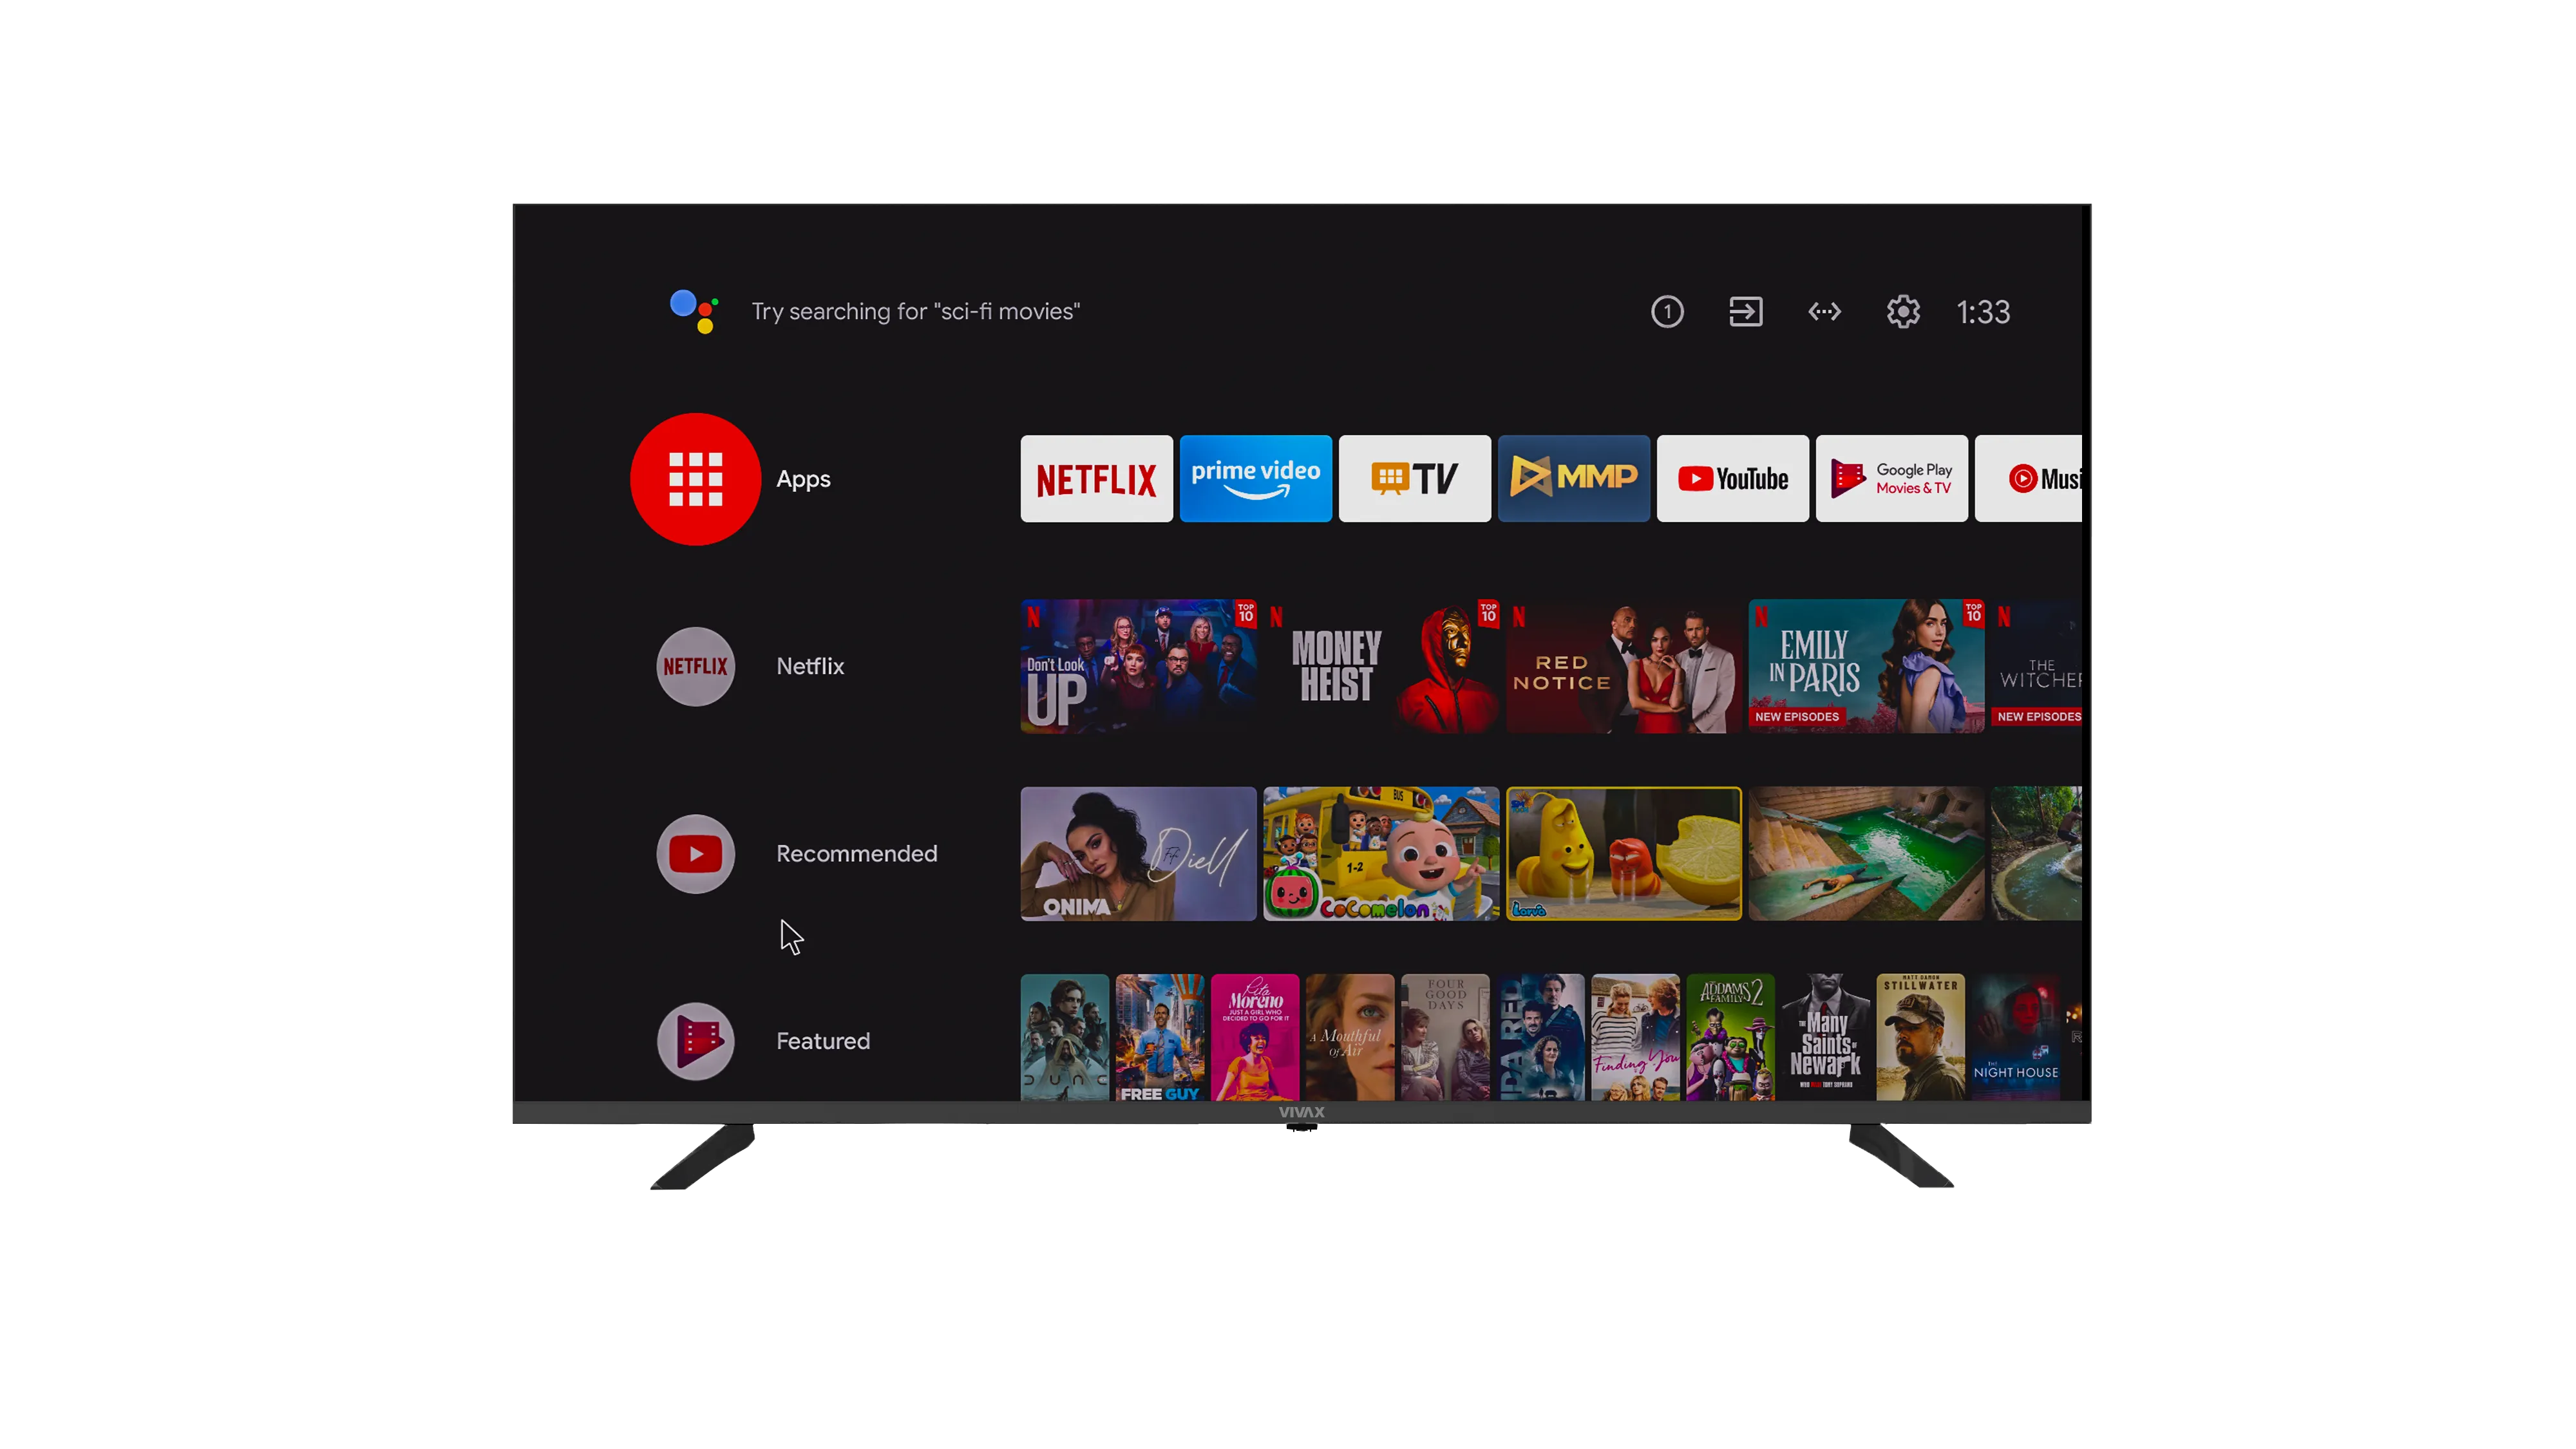Viewport: 2576px width, 1449px height.
Task: Open the Finding You movie poster
Action: (x=1635, y=1037)
